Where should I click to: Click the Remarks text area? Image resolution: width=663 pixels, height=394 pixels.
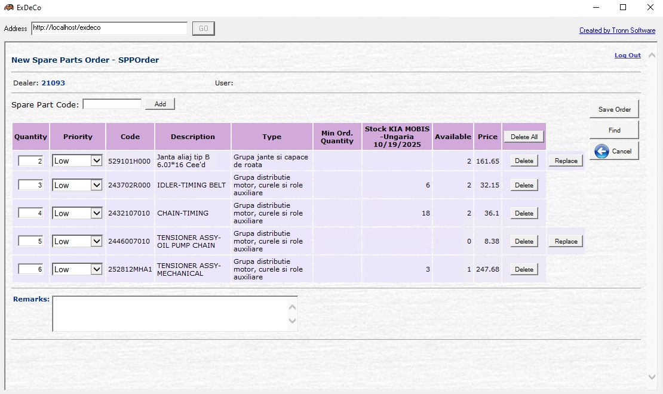coord(170,313)
